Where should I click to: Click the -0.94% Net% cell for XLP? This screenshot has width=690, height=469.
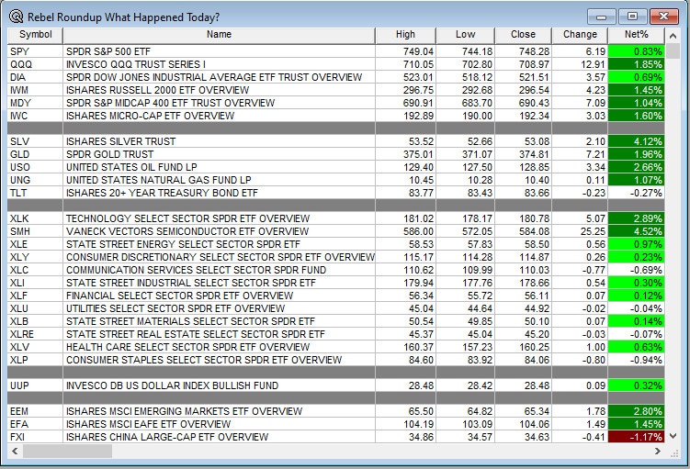[x=637, y=360]
